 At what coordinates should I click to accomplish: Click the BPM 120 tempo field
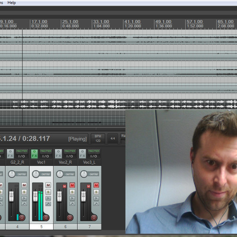pos(98,138)
